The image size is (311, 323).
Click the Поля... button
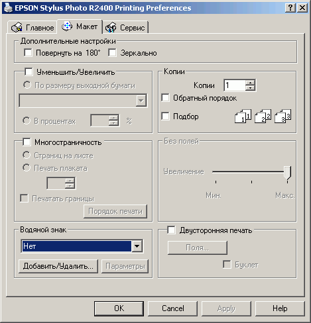click(x=198, y=248)
